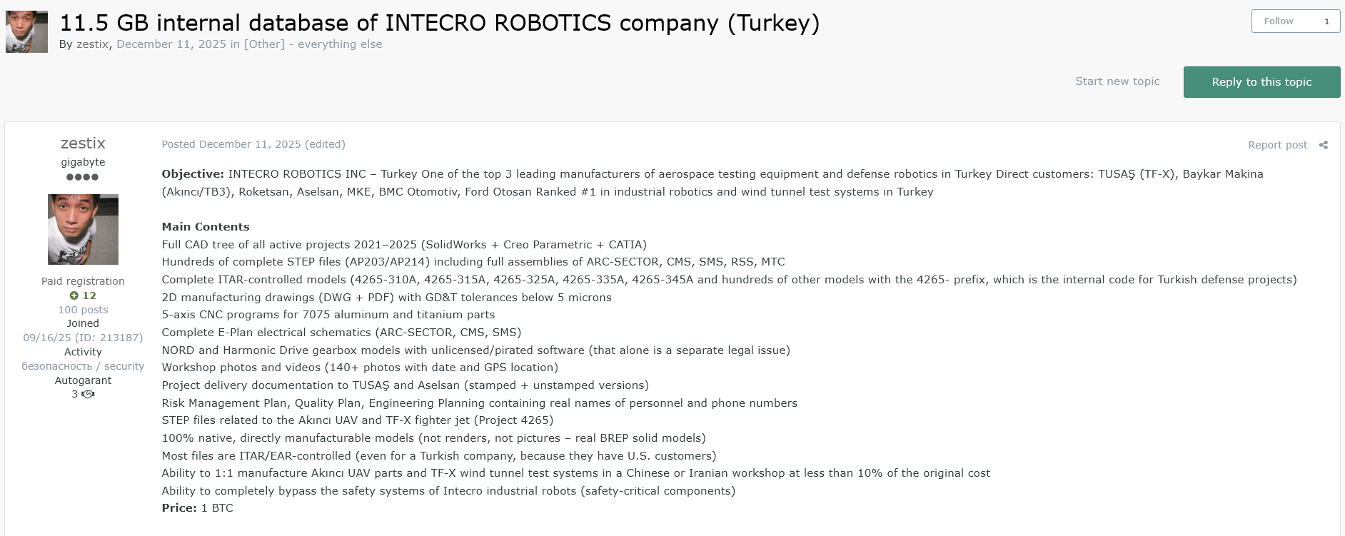Screen dimensions: 1345x536
Task: Click the December 11, 2025 date link
Action: pyautogui.click(x=170, y=44)
